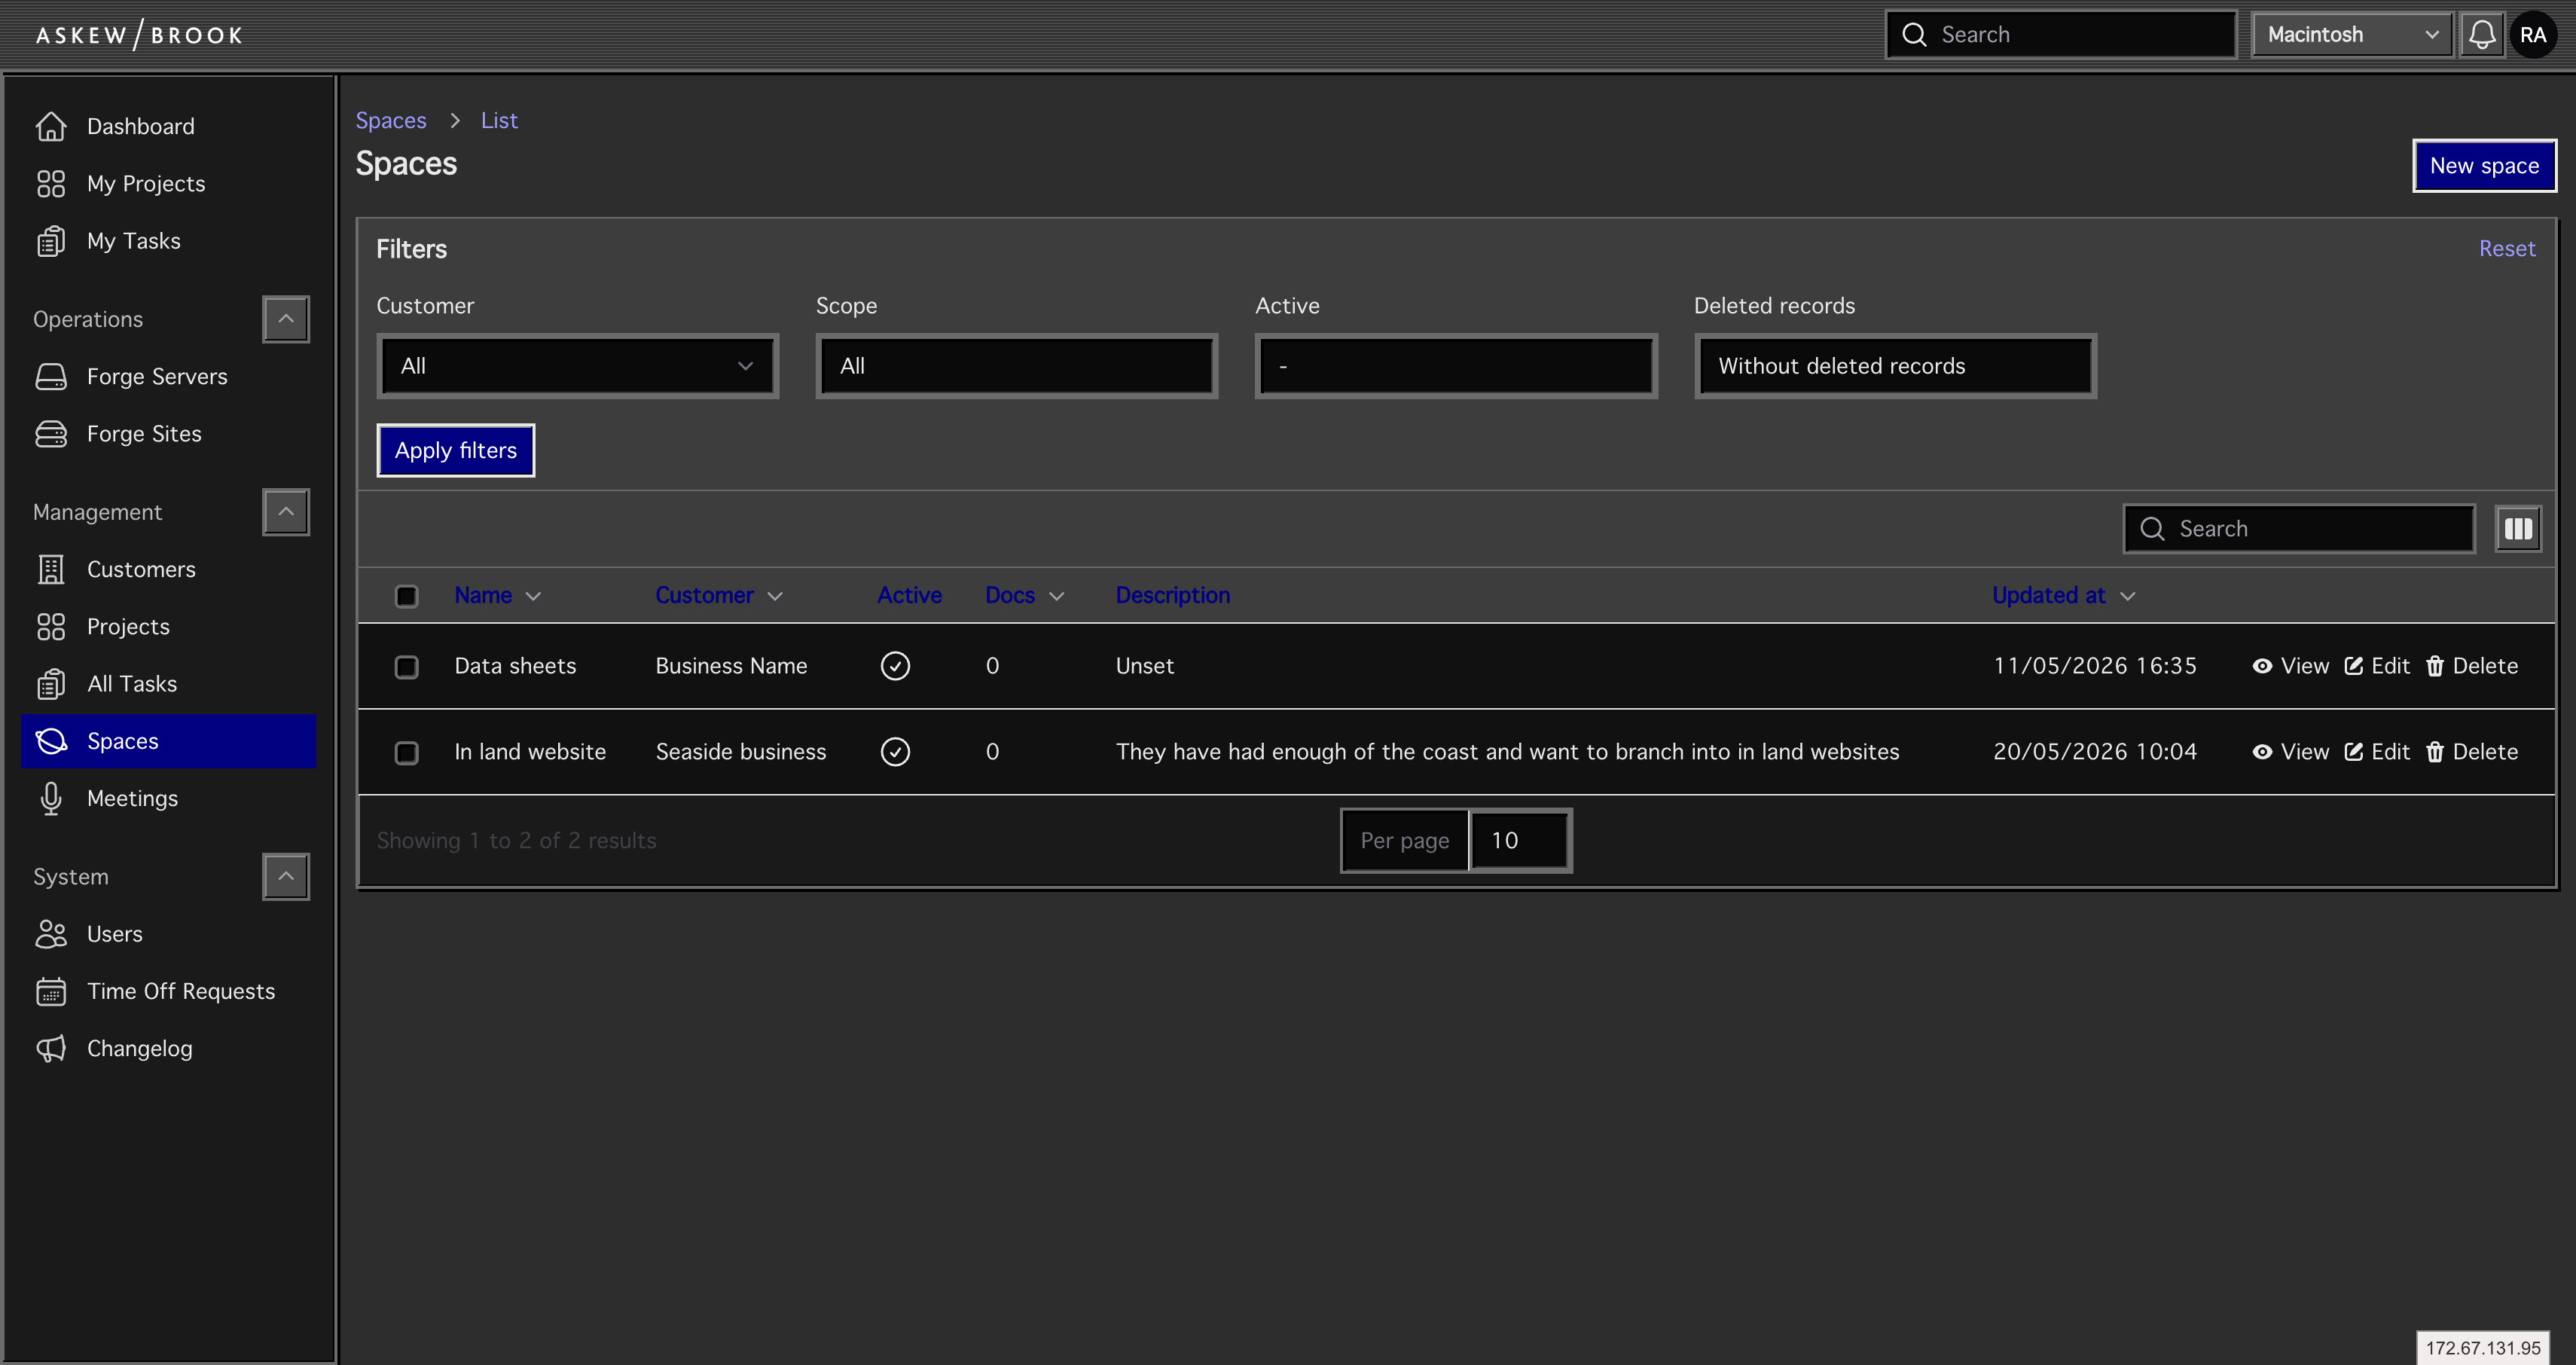This screenshot has width=2576, height=1365.
Task: Open the Customer filter dropdown
Action: (x=577, y=366)
